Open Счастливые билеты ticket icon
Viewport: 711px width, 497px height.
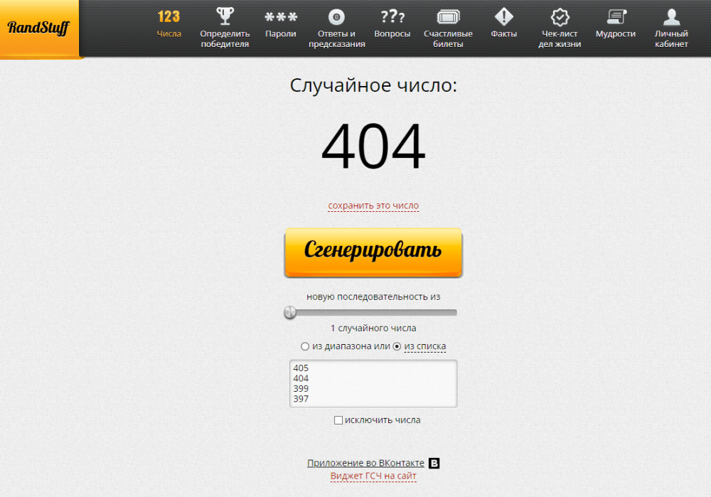pos(448,17)
